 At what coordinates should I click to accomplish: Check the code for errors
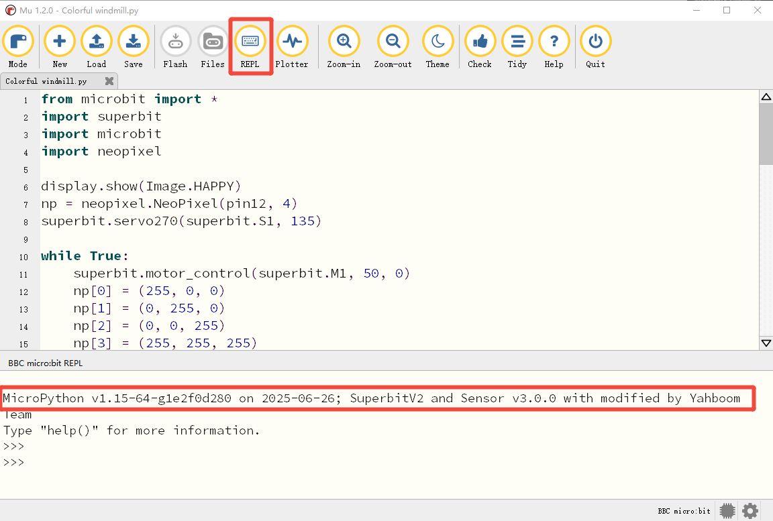[x=480, y=48]
